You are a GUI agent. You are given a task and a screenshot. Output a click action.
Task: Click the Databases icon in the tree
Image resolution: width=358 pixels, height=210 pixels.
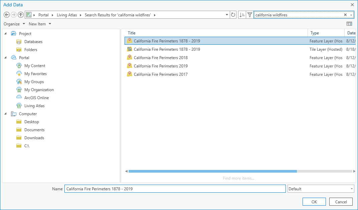click(19, 41)
